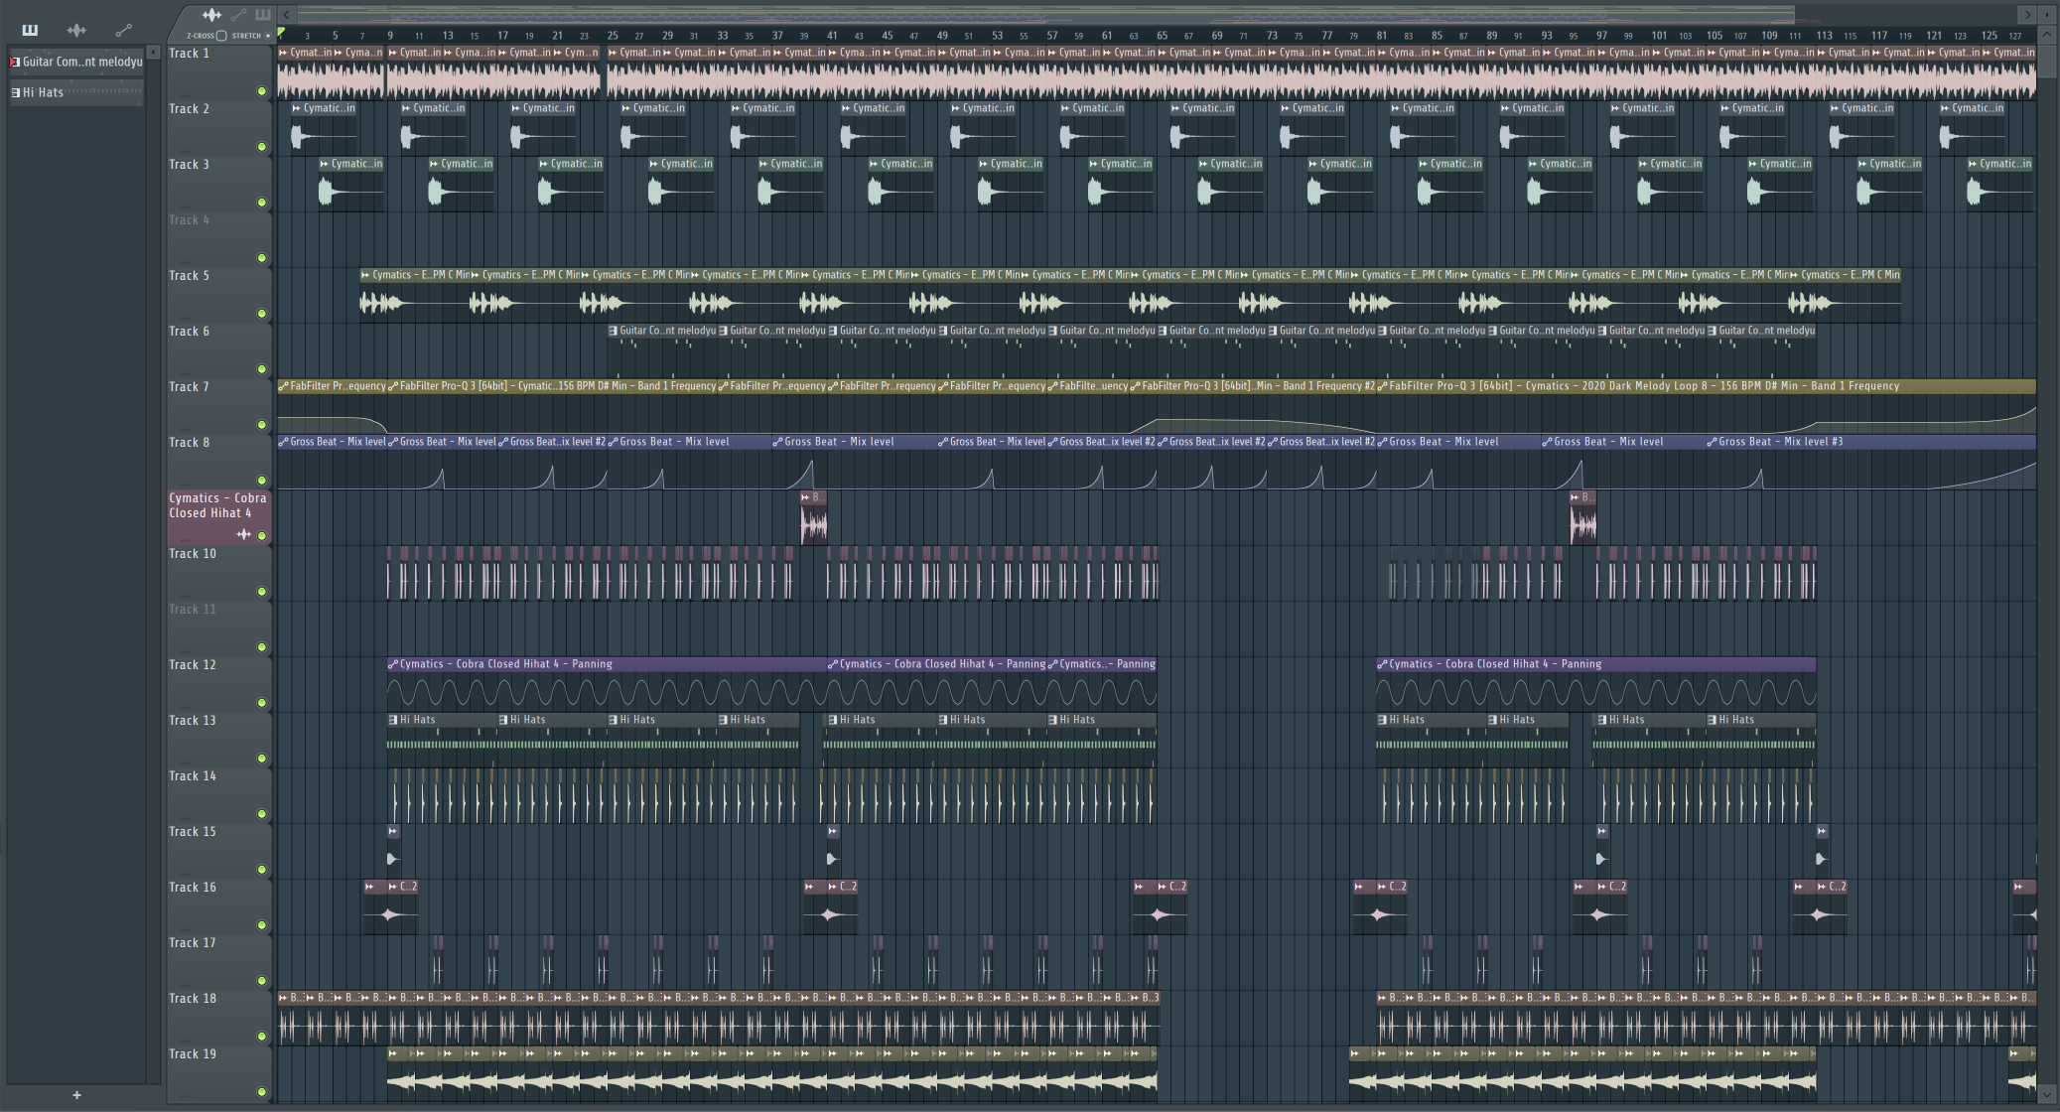
Task: Select the disabled Track 4 header
Action: 218,240
